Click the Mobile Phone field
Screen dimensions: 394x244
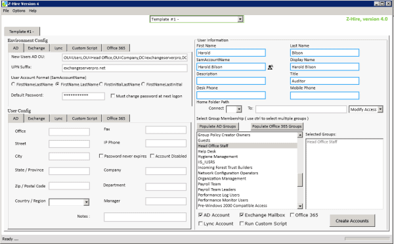pos(324,95)
